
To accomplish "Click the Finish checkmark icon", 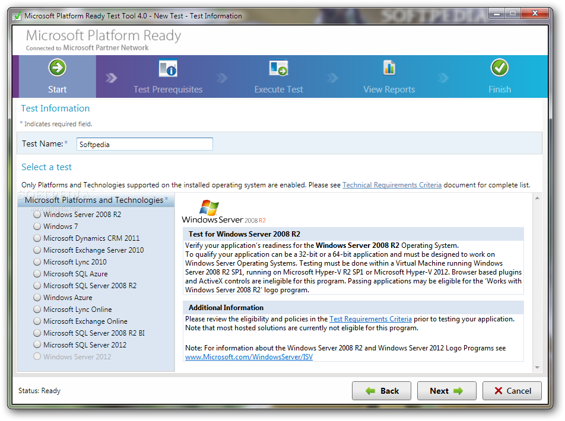I will 500,68.
